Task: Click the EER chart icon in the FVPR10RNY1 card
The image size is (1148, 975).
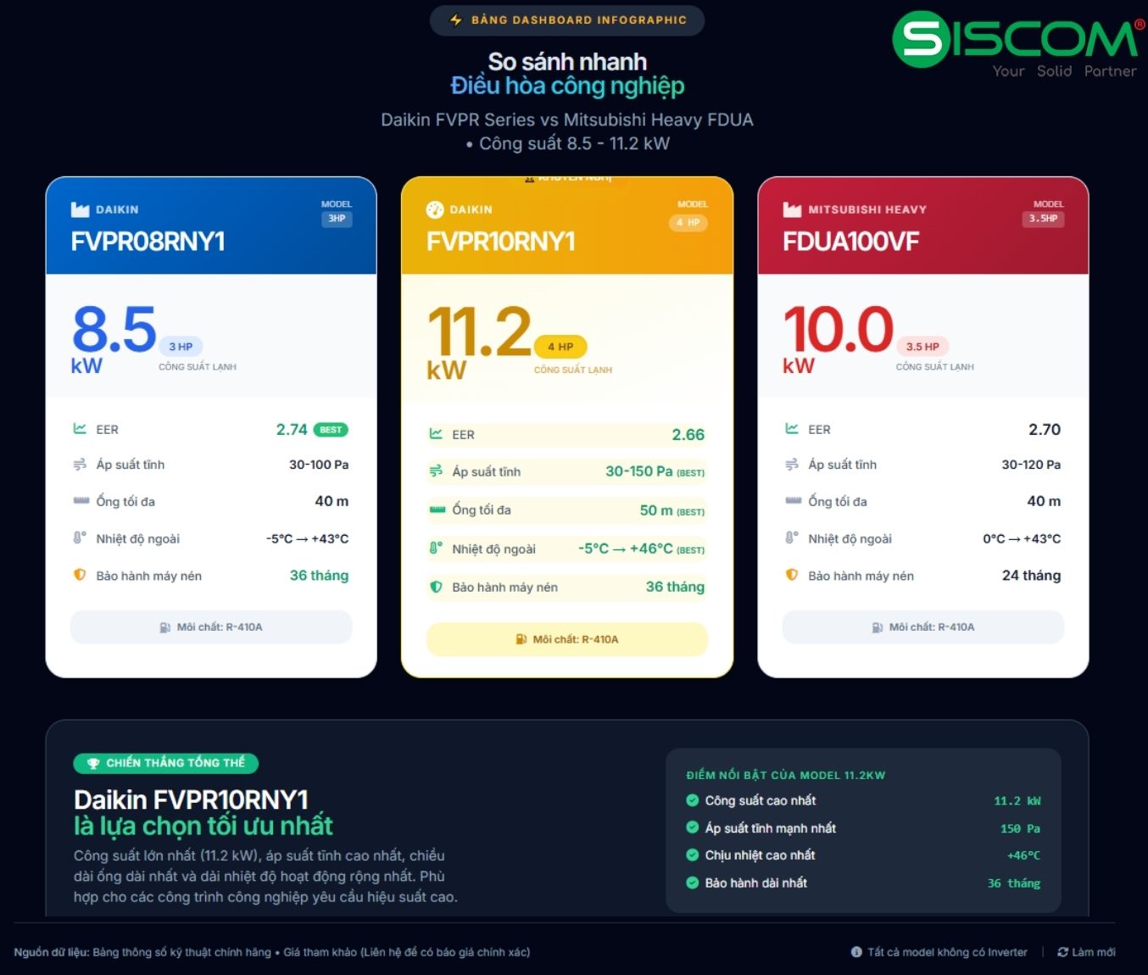Action: [x=436, y=434]
